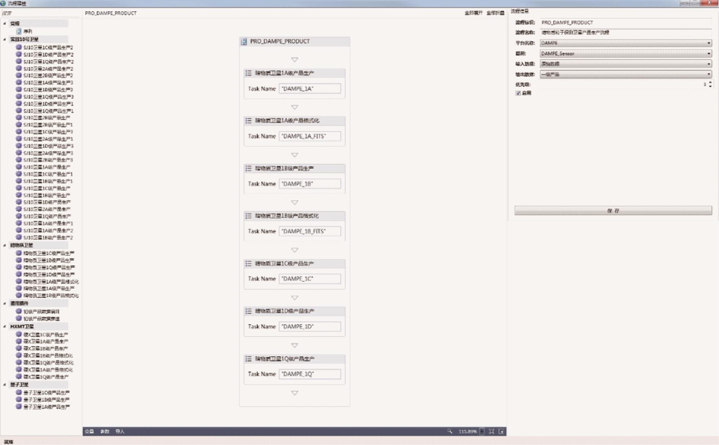
Task: Click the 序列 sequence icon in tree
Action: [x=19, y=31]
